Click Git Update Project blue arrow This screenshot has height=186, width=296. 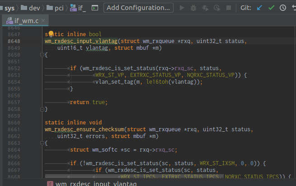pos(259,8)
